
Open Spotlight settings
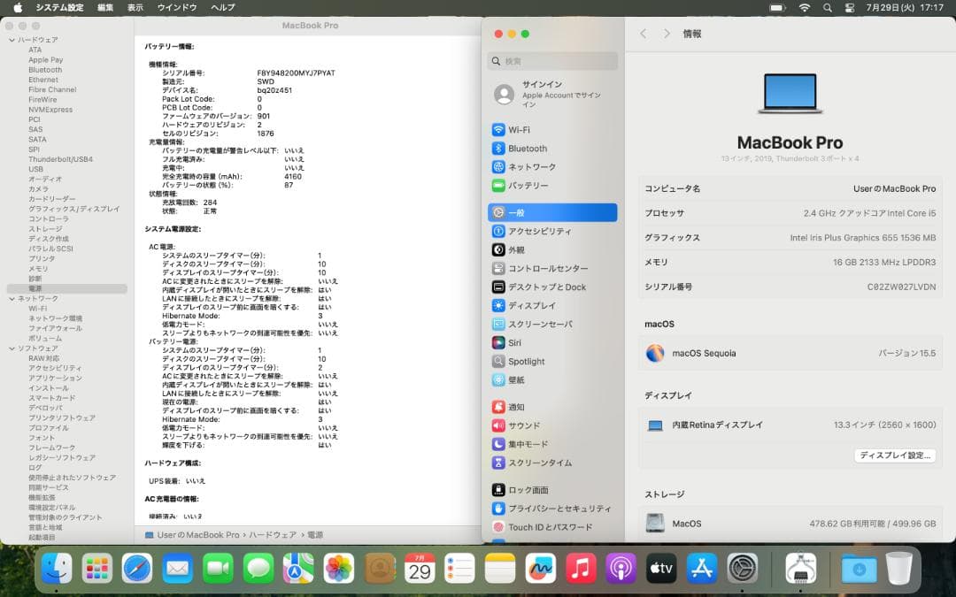(552, 361)
